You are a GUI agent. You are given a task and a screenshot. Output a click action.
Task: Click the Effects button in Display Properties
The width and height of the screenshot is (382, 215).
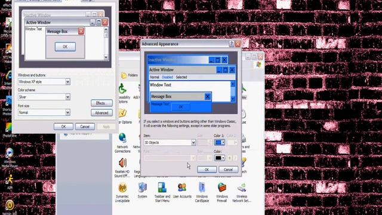pyautogui.click(x=101, y=103)
